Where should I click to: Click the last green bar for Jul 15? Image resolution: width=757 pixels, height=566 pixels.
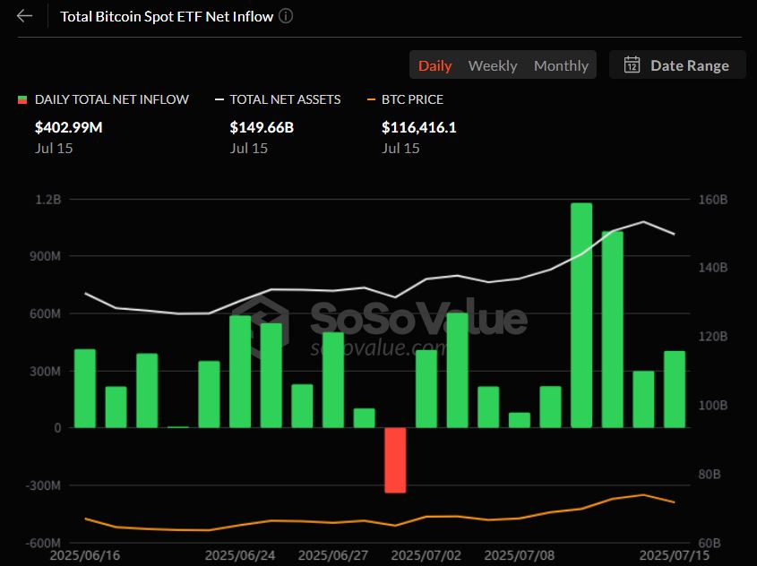pyautogui.click(x=675, y=389)
